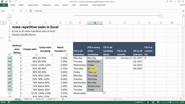The height and width of the screenshot is (104, 185).
Task: Open the FILE tab
Action: (4, 5)
